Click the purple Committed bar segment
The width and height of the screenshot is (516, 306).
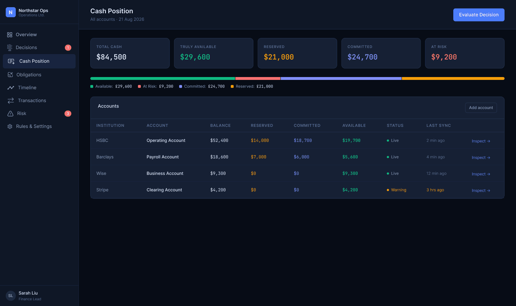341,78
